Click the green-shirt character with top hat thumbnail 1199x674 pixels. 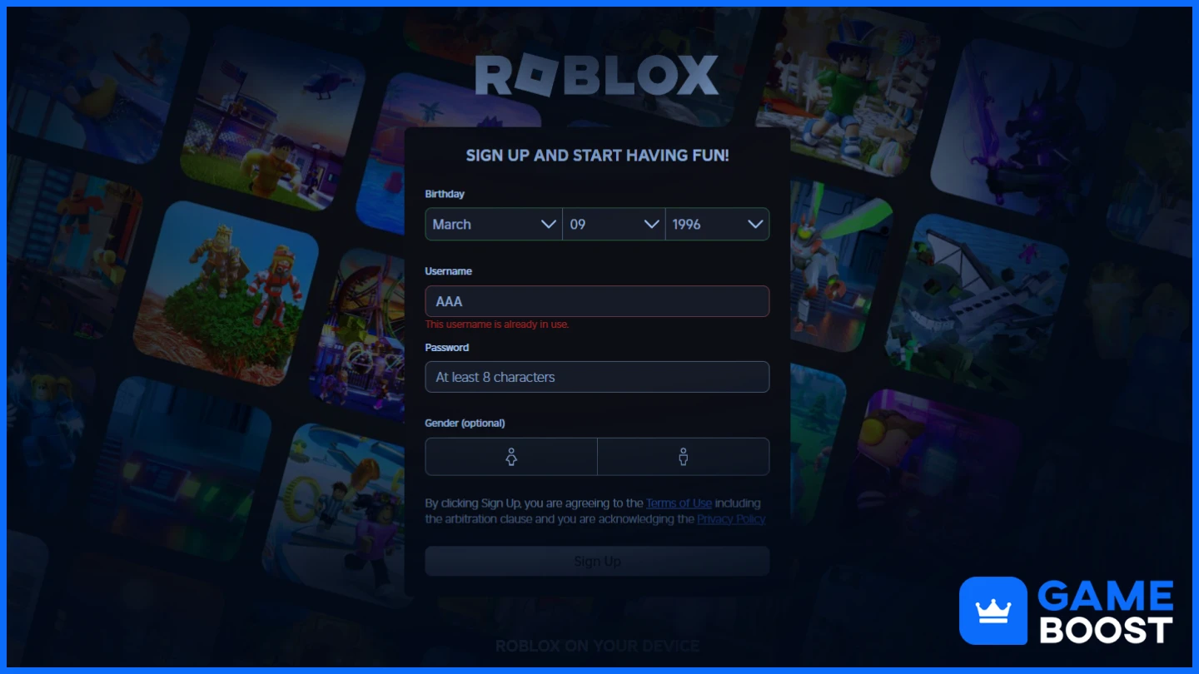click(848, 92)
